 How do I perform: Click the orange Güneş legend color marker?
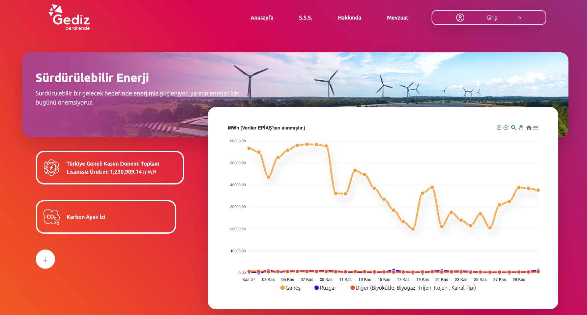coord(283,288)
